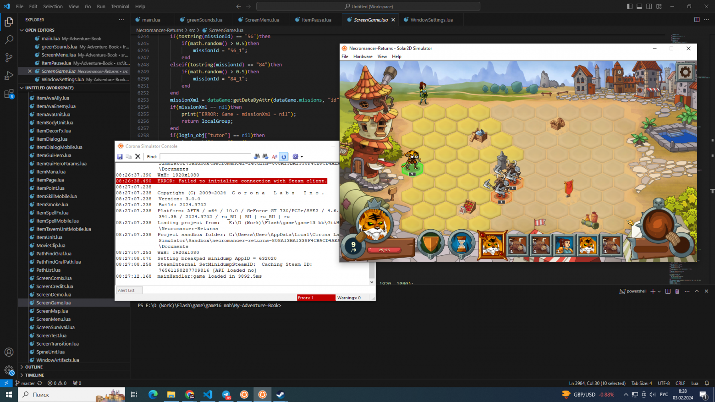
Task: Toggle match case icon in console toolbar
Action: tap(275, 157)
